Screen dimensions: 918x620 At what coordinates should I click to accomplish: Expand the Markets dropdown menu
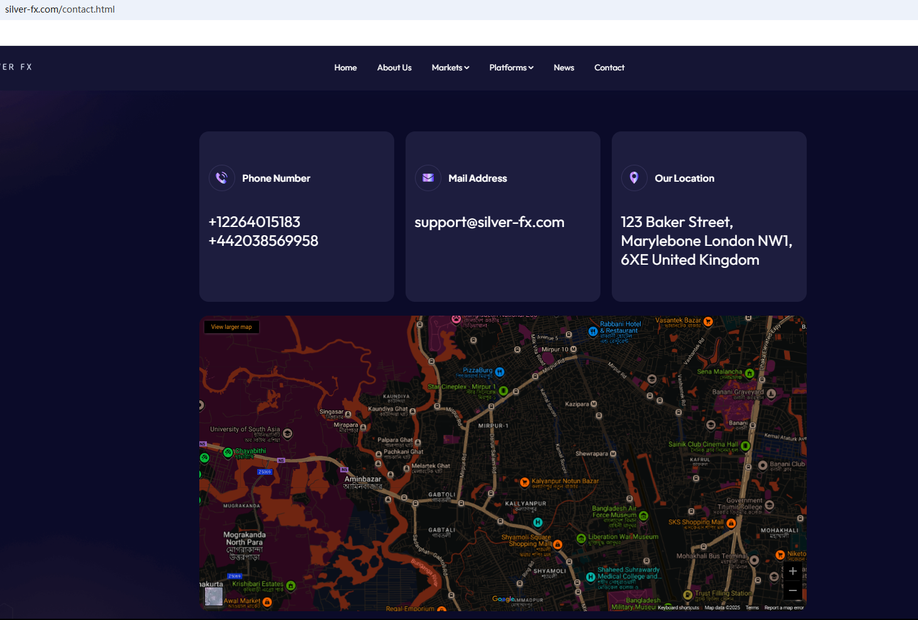tap(450, 68)
